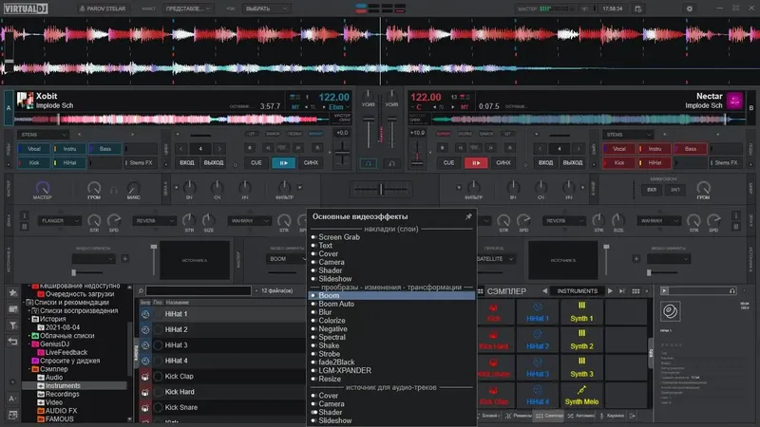Viewport: 760px width, 427px height.
Task: Select Strobe video effect
Action: click(x=329, y=354)
